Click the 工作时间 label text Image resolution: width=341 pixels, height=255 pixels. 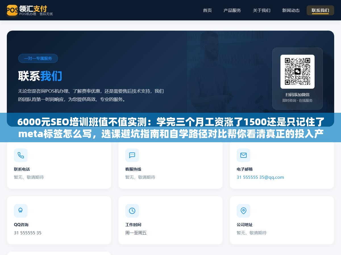click(x=133, y=225)
